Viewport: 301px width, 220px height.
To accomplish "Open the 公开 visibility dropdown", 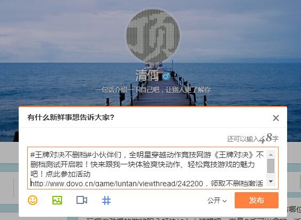I will pyautogui.click(x=217, y=201).
